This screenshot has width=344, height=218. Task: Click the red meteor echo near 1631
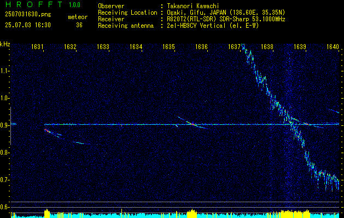point(47,131)
